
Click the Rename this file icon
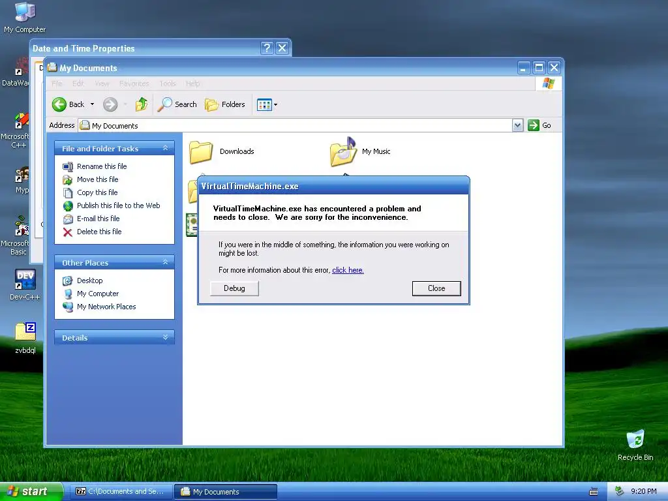coord(68,166)
